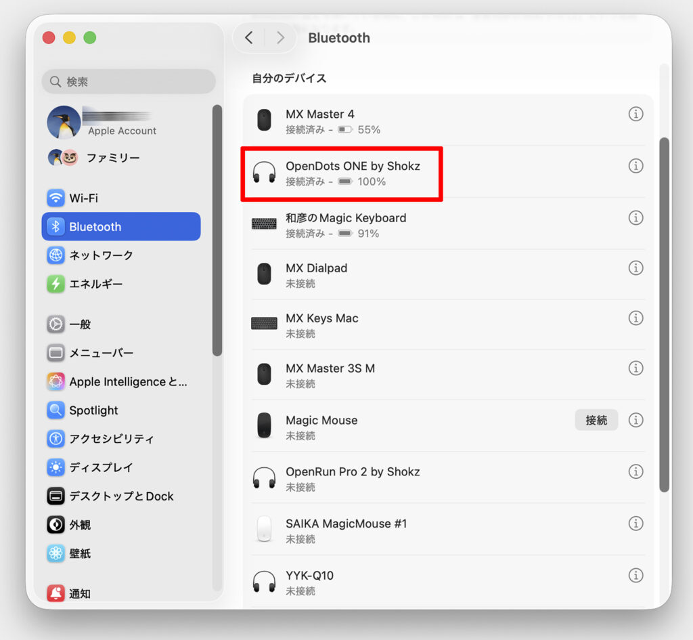This screenshot has height=640, width=693.
Task: Click the Wi-Fi icon in sidebar
Action: (x=55, y=198)
